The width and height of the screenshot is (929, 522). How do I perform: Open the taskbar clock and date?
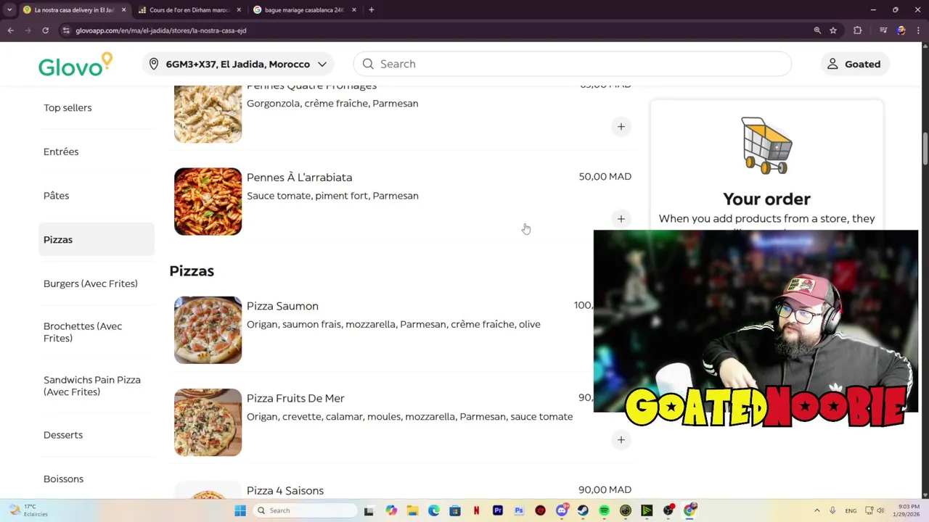tap(906, 510)
